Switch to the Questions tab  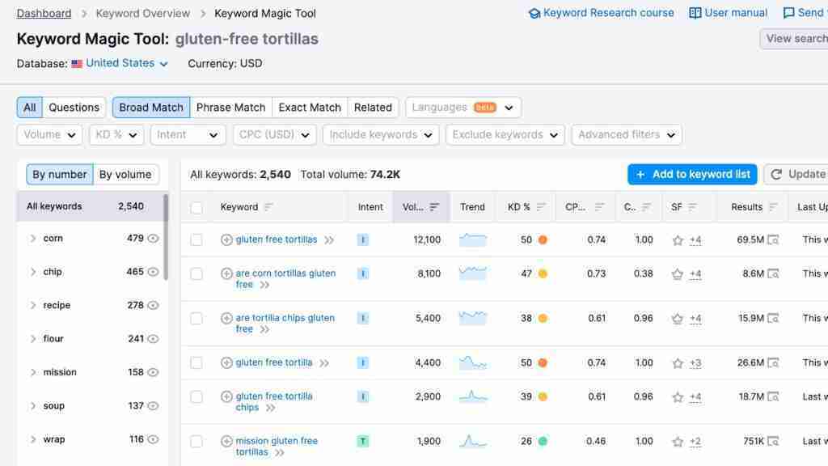[74, 108]
